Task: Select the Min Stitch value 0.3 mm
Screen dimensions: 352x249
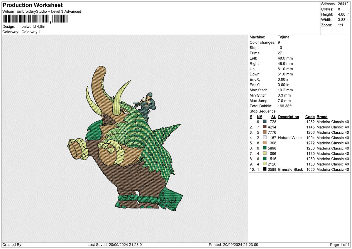Action: pyautogui.click(x=284, y=95)
